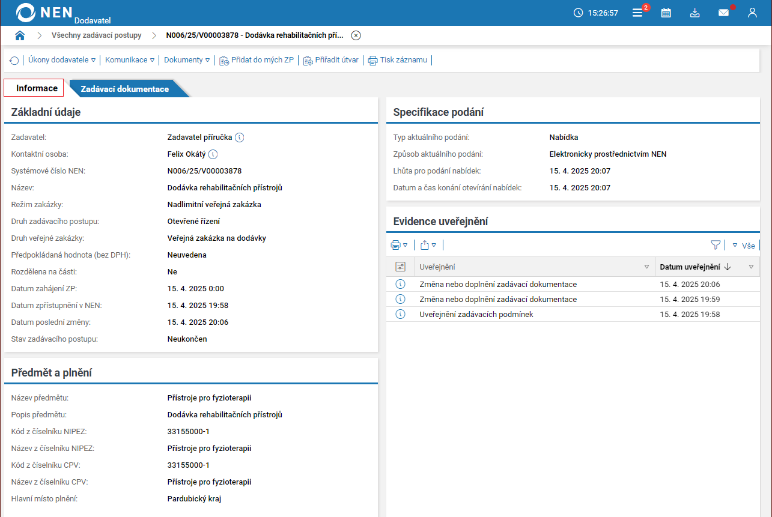Open the filter funnel in Evidence uveřejnění
This screenshot has height=517, width=772.
pos(715,245)
